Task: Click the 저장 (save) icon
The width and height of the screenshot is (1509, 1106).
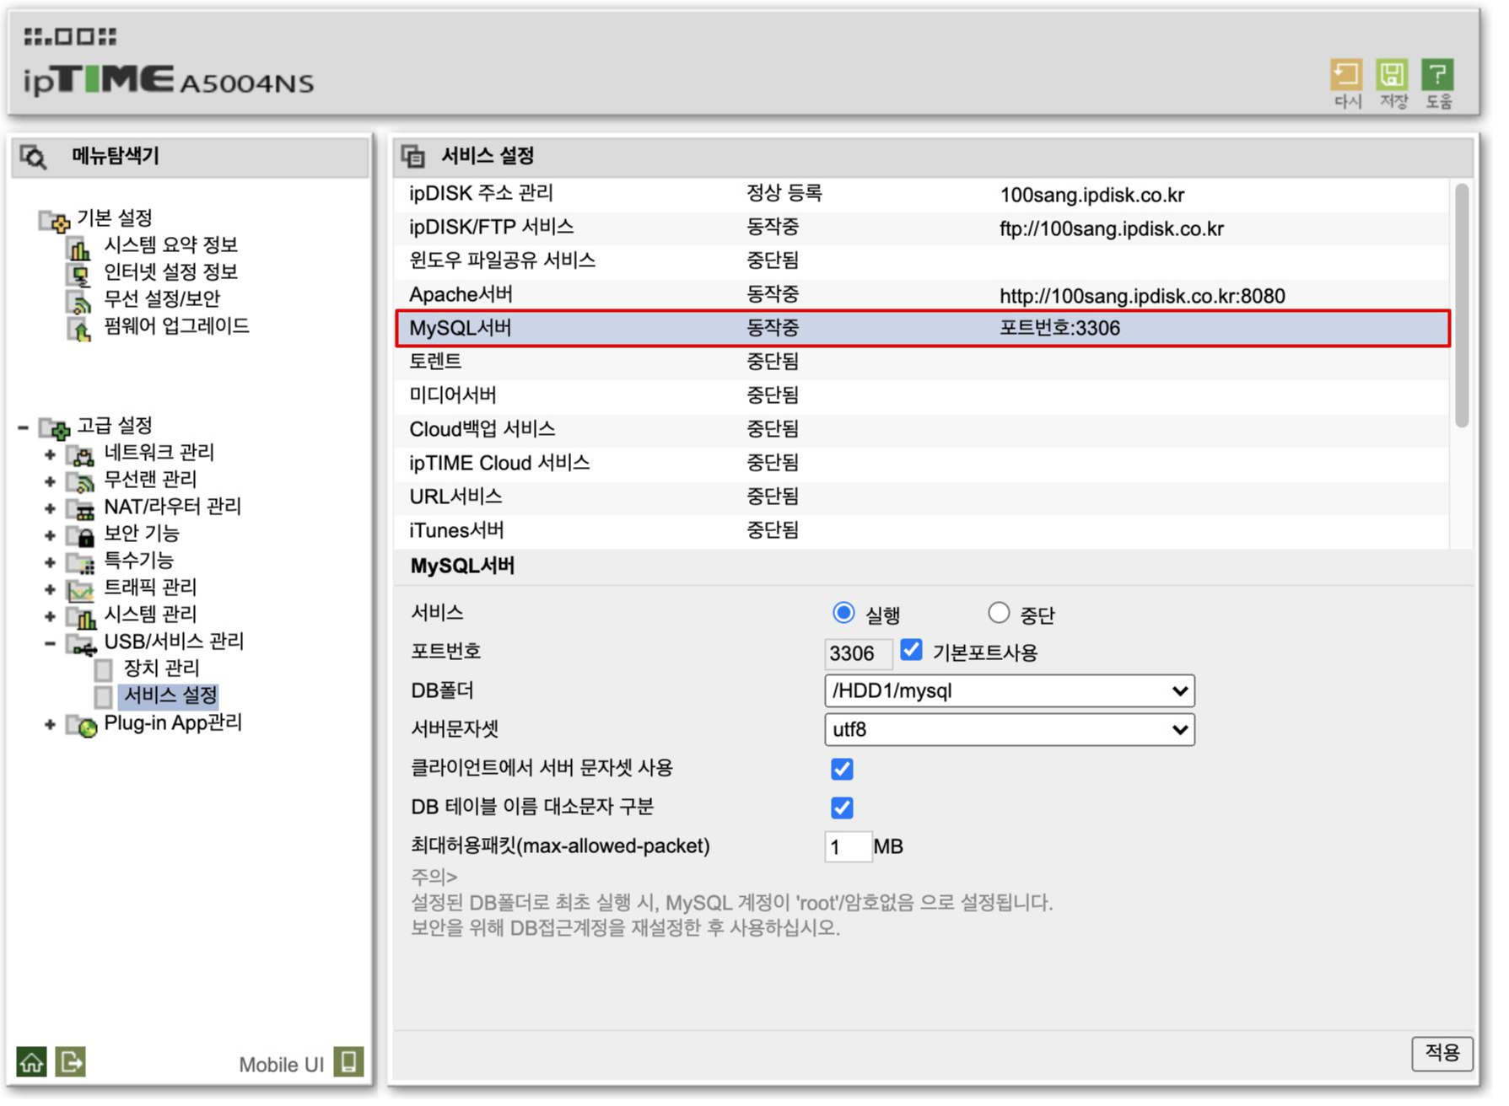Action: tap(1392, 75)
